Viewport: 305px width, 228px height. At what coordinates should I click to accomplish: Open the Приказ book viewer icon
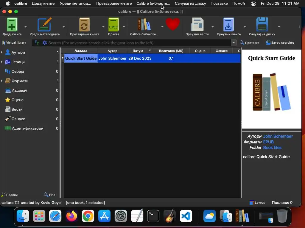pyautogui.click(x=113, y=25)
